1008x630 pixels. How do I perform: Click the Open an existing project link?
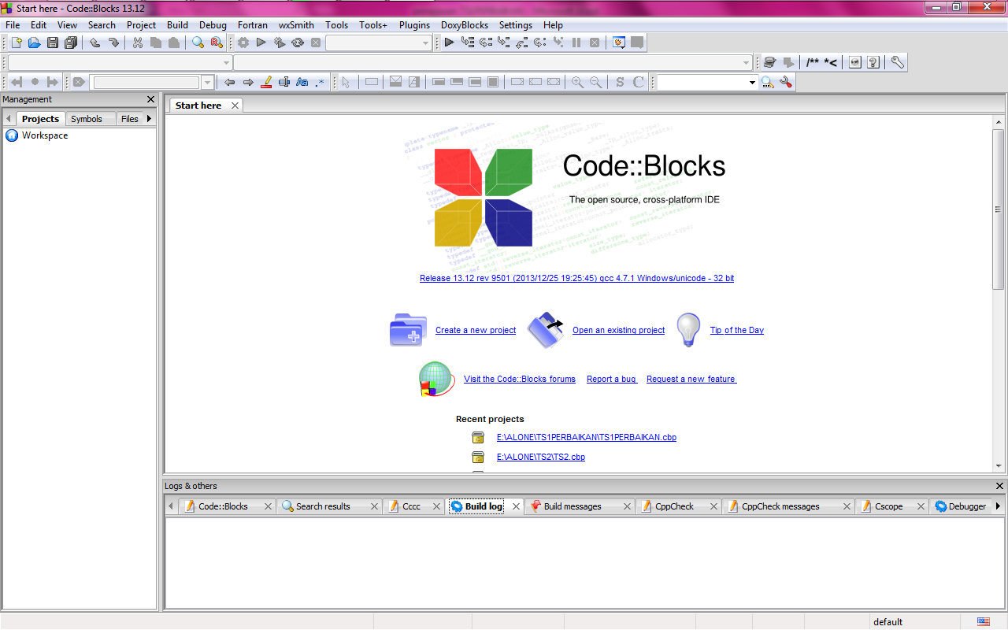(619, 331)
